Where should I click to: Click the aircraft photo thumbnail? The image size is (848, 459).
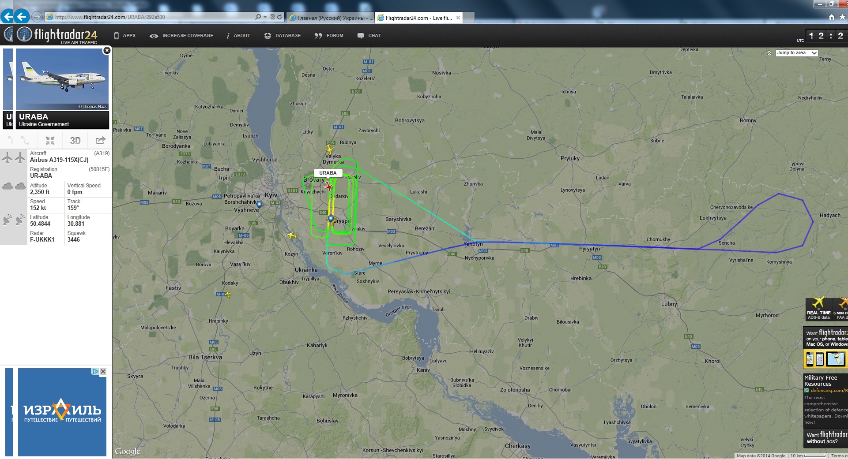tap(62, 79)
